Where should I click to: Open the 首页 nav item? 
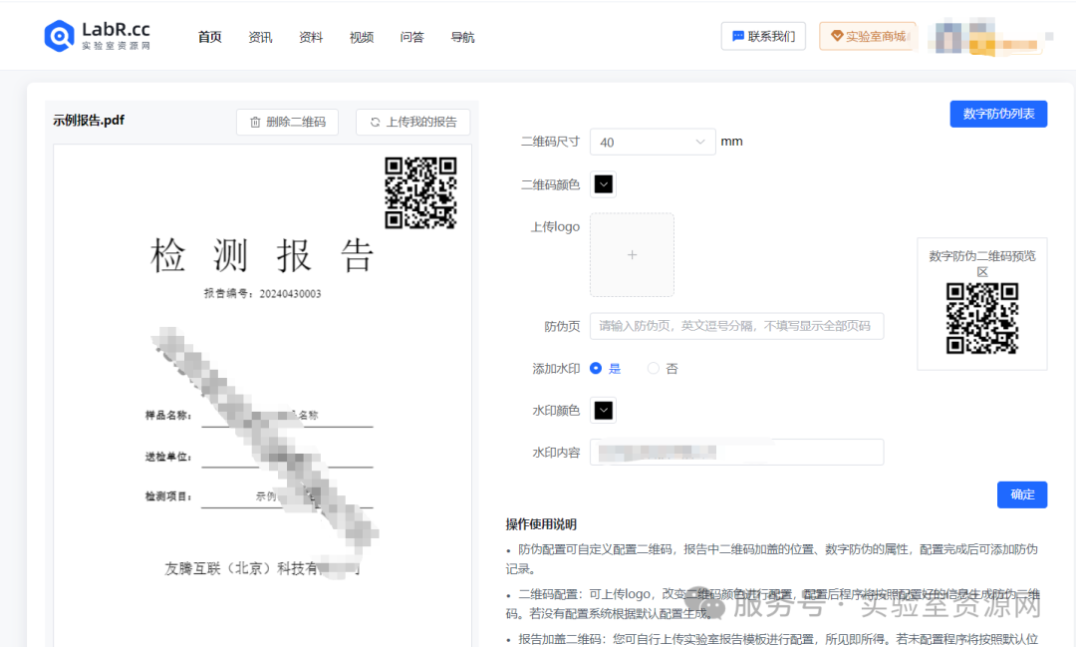[209, 37]
